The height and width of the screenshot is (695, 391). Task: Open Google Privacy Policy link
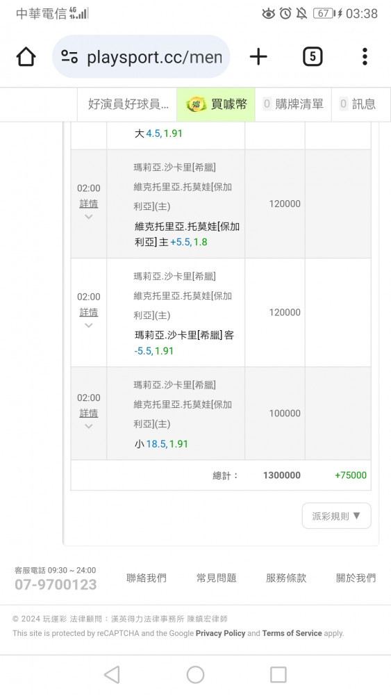[221, 633]
